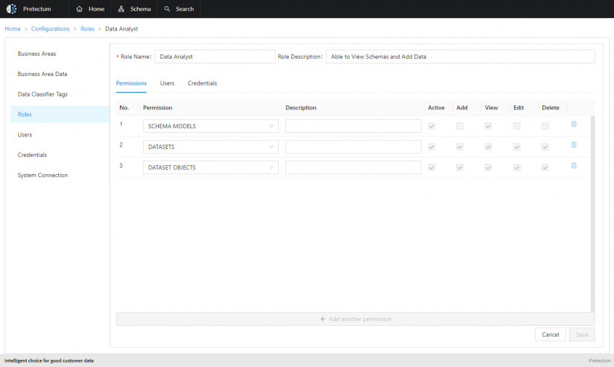Click the permissions table vertical scrollbar
614x367 pixels.
(x=592, y=214)
